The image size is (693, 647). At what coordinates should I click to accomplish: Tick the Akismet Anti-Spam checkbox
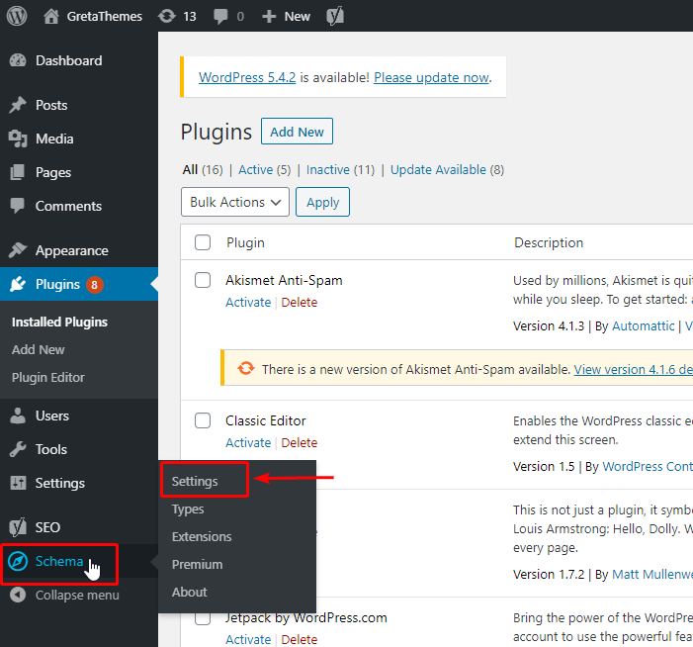[x=203, y=280]
